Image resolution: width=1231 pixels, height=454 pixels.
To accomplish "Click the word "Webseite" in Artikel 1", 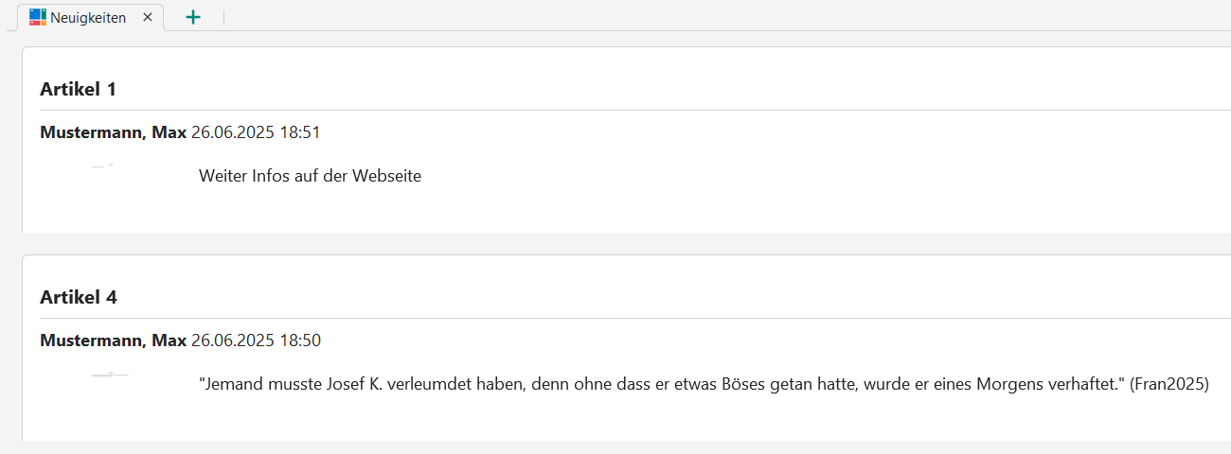I will point(386,176).
